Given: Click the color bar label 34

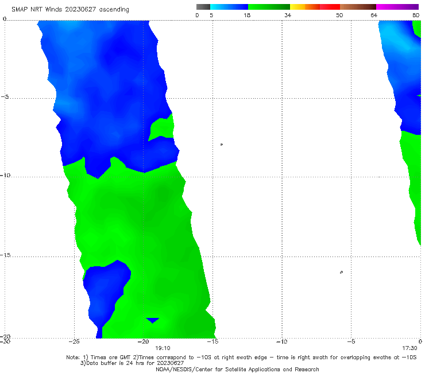Looking at the screenshot, I should click(x=288, y=15).
